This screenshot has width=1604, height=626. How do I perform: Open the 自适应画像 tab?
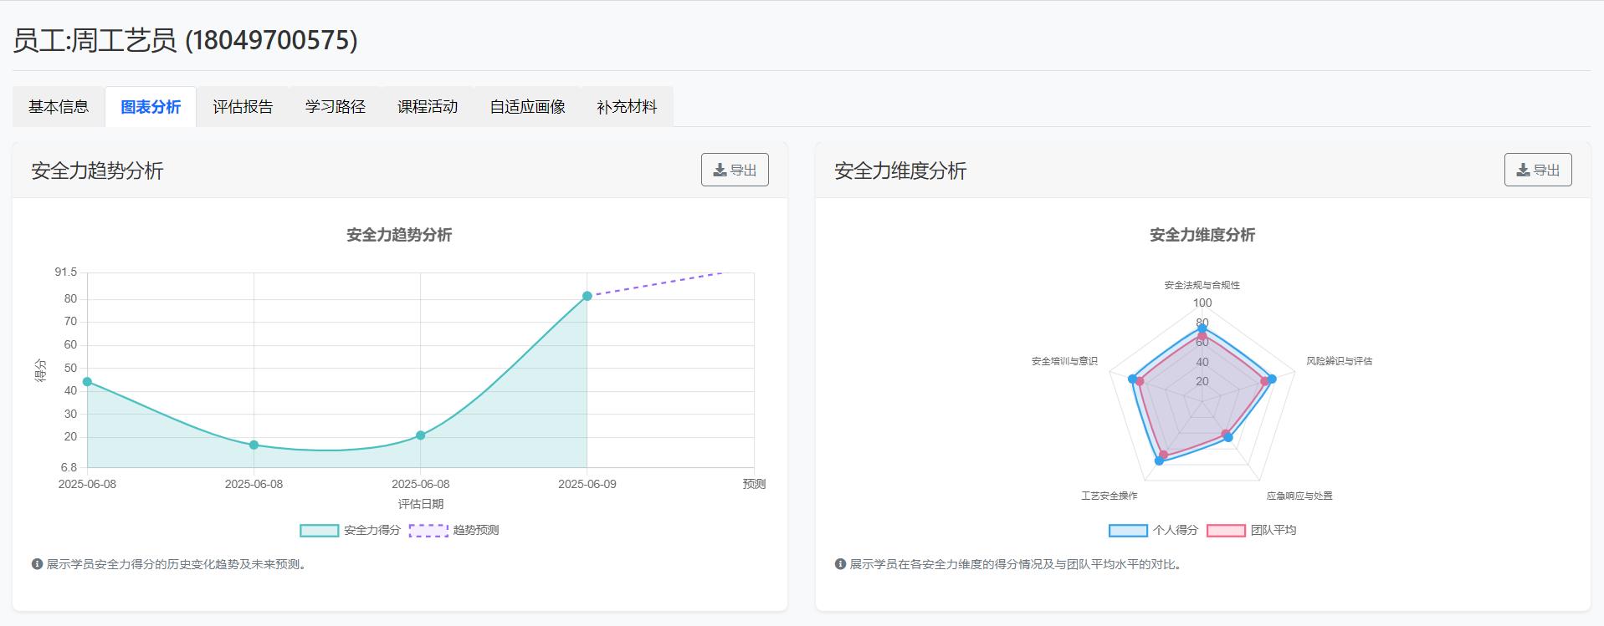pos(527,107)
